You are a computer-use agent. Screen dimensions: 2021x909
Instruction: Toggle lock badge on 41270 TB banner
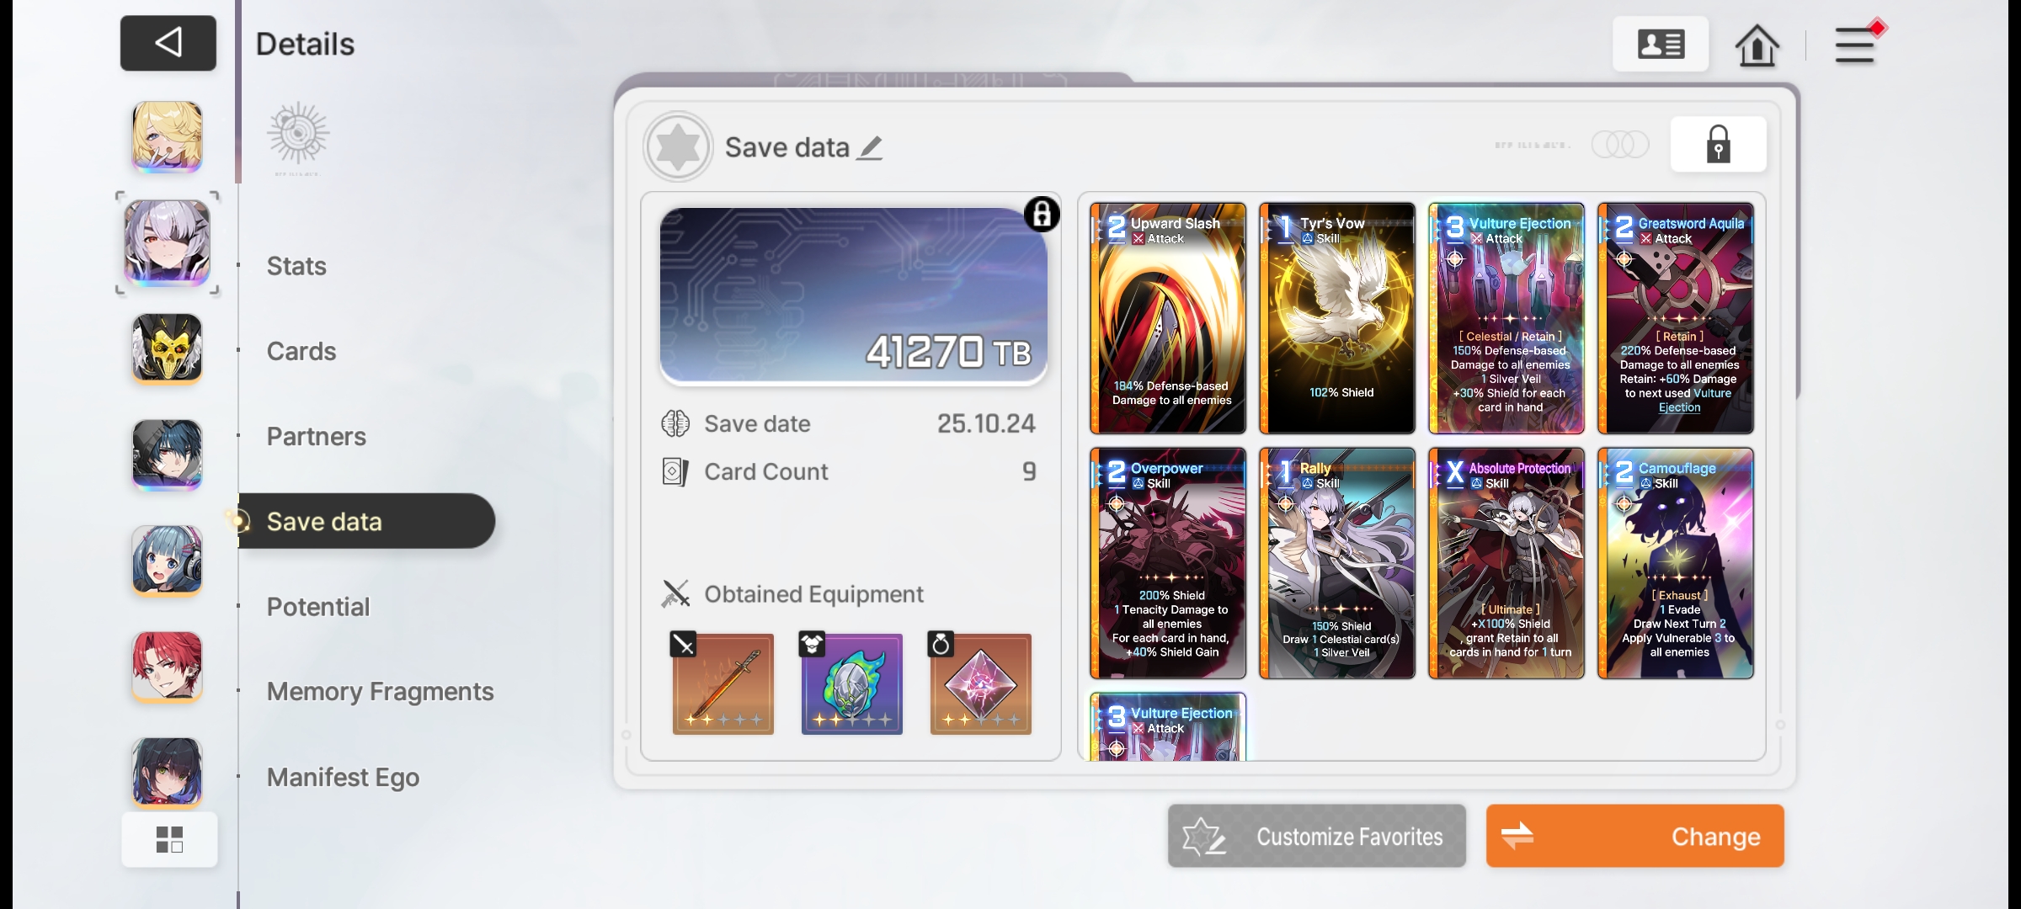(x=1042, y=215)
